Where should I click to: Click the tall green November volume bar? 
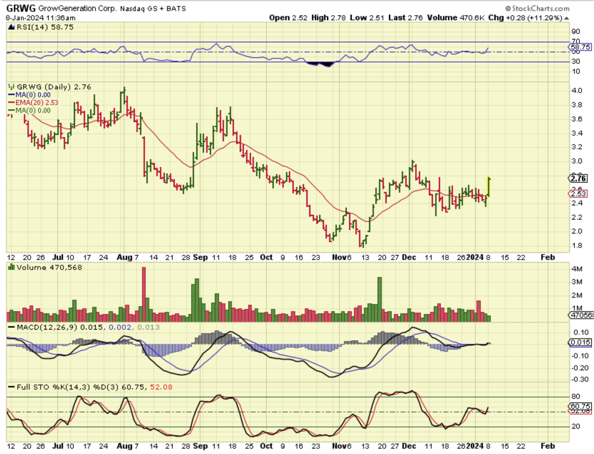(380, 299)
